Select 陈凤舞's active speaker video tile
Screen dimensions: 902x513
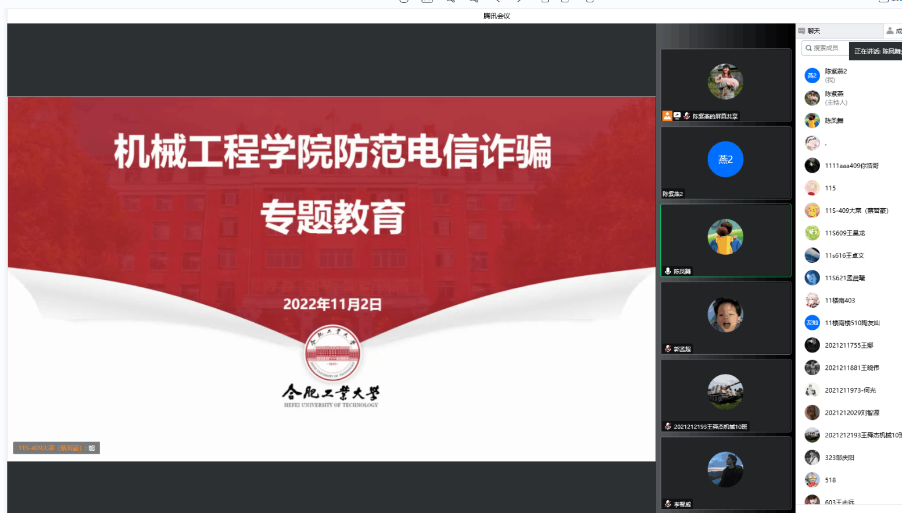pyautogui.click(x=725, y=240)
